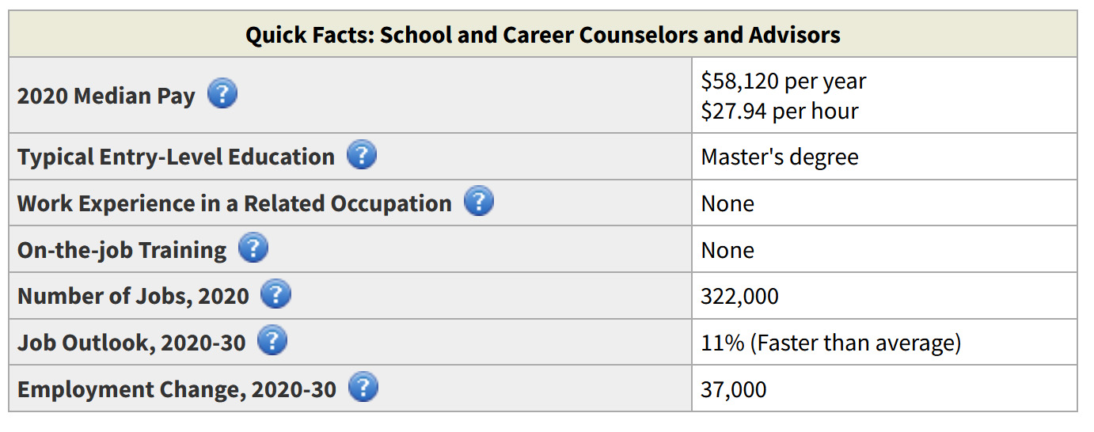The height and width of the screenshot is (432, 1094).
Task: Click the "322,000" jobs value
Action: 739,296
